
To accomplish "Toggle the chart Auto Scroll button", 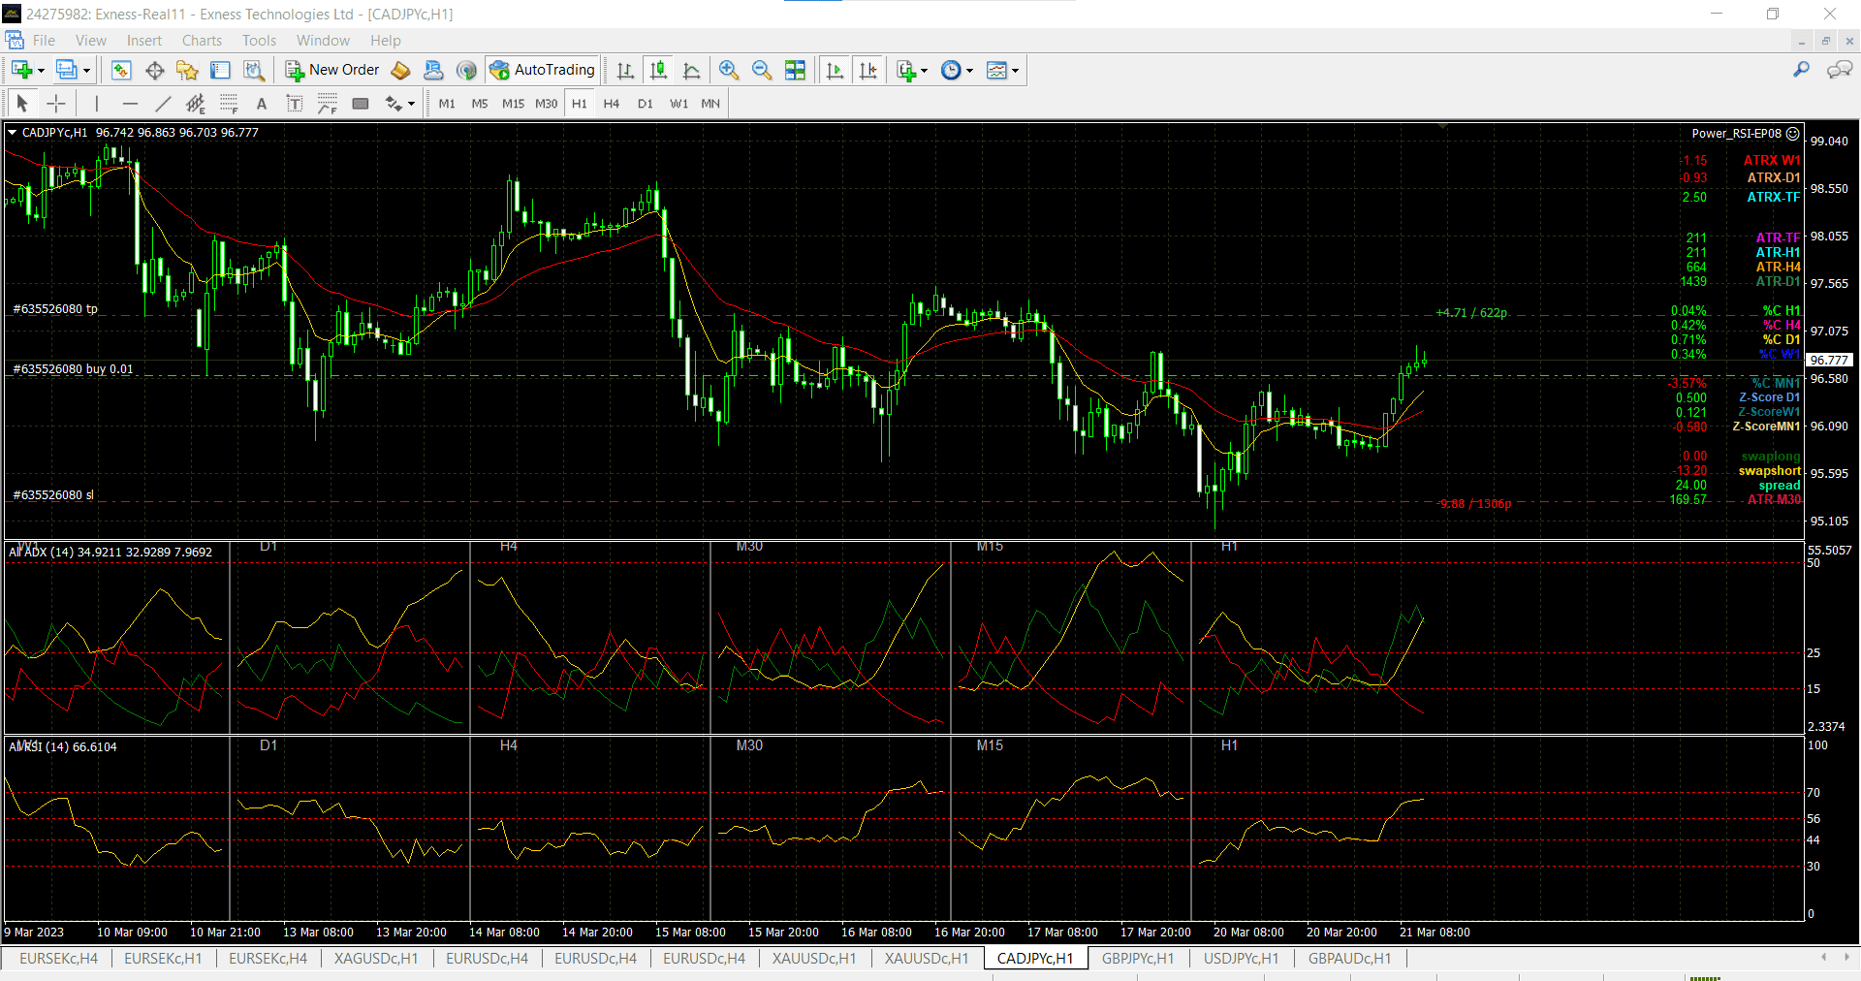I will pyautogui.click(x=835, y=70).
